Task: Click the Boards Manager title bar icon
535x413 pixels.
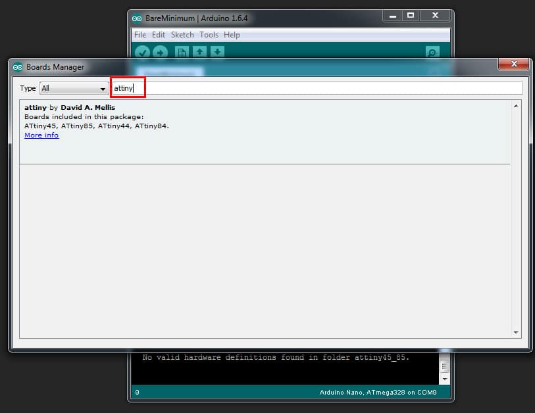Action: tap(18, 67)
